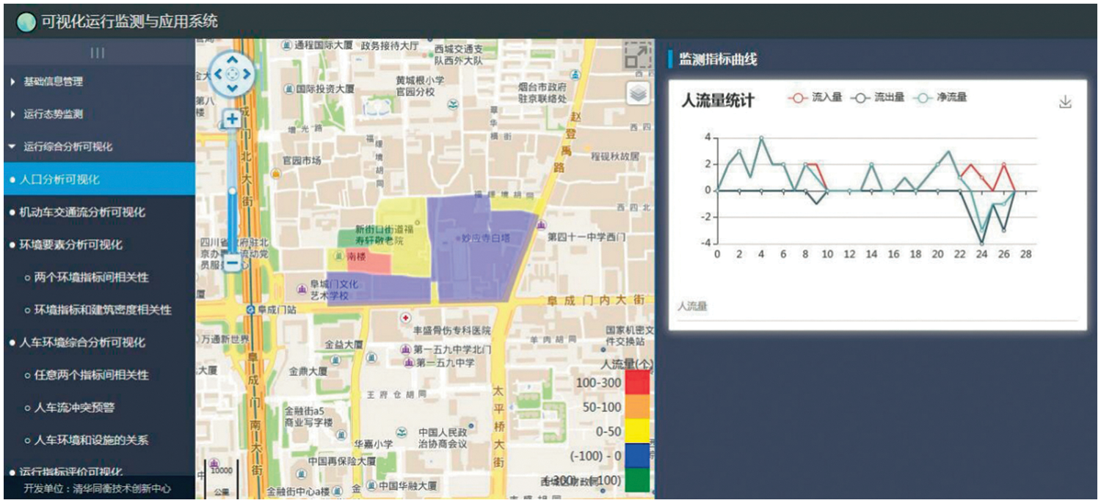Open 人口分析可视化 menu item

point(59,180)
